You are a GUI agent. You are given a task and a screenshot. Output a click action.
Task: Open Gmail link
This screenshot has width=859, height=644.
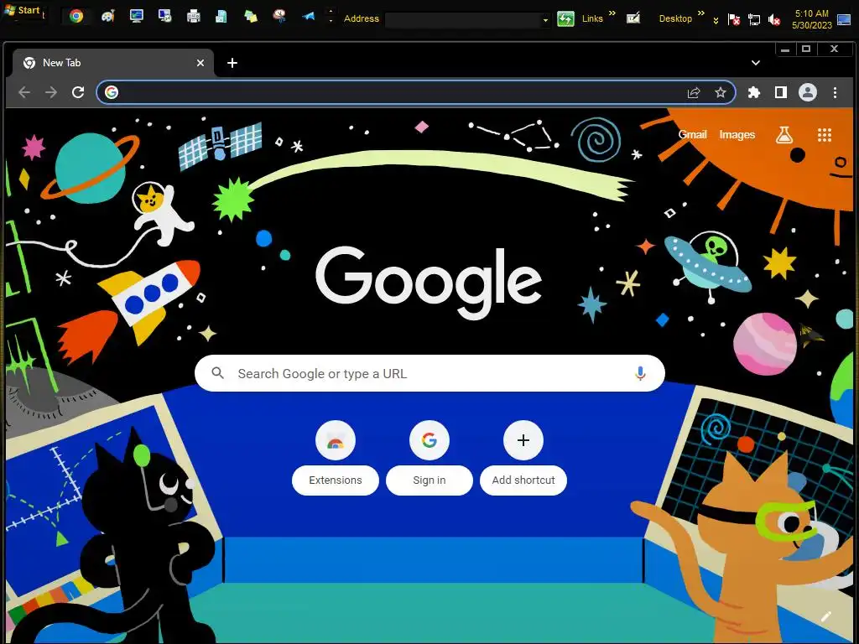point(692,135)
